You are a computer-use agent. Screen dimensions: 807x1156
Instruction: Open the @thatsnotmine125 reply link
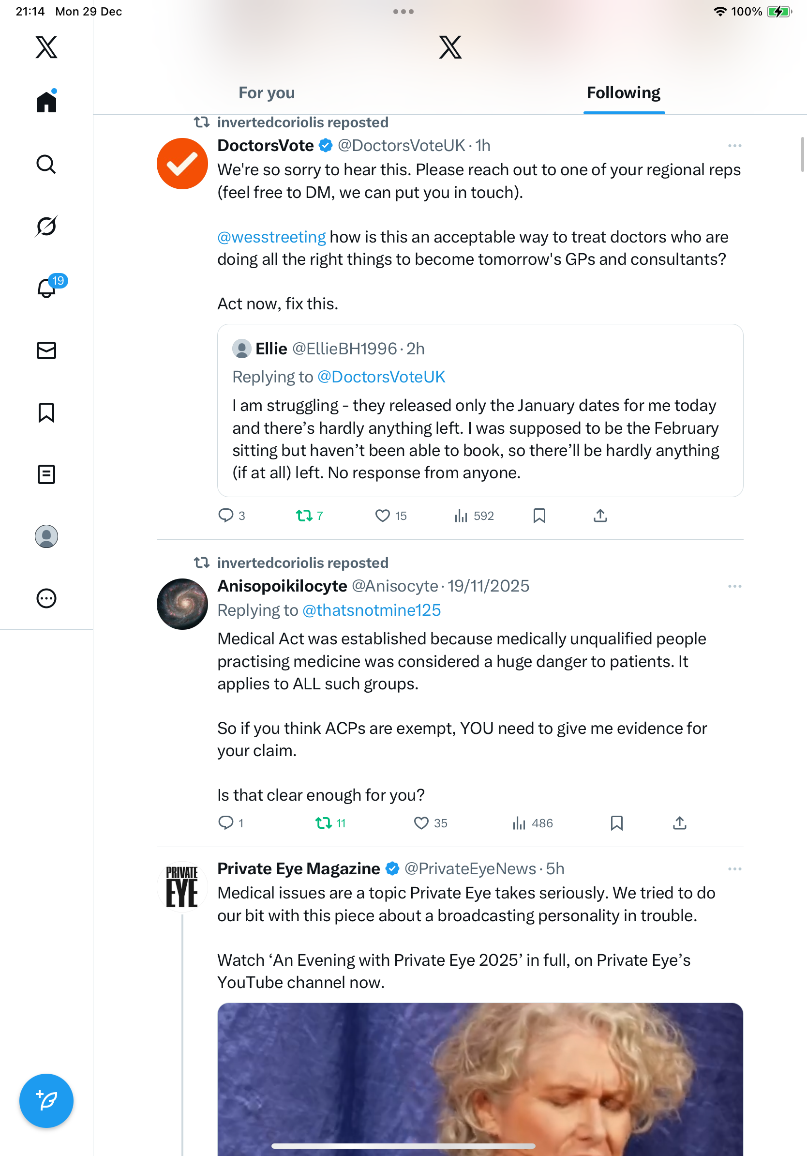click(x=371, y=610)
